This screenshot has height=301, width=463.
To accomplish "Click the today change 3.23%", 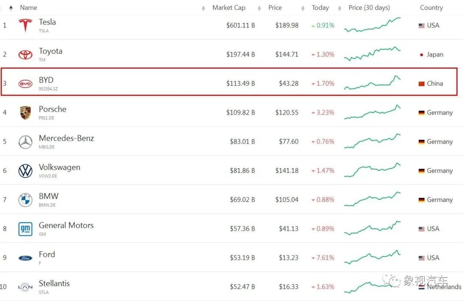I will coord(325,113).
